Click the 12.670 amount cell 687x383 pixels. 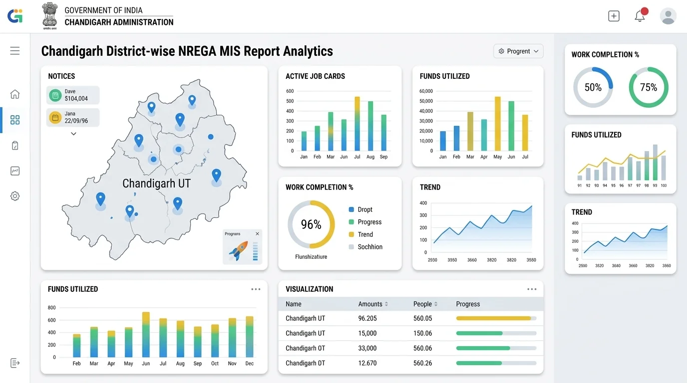pyautogui.click(x=367, y=363)
